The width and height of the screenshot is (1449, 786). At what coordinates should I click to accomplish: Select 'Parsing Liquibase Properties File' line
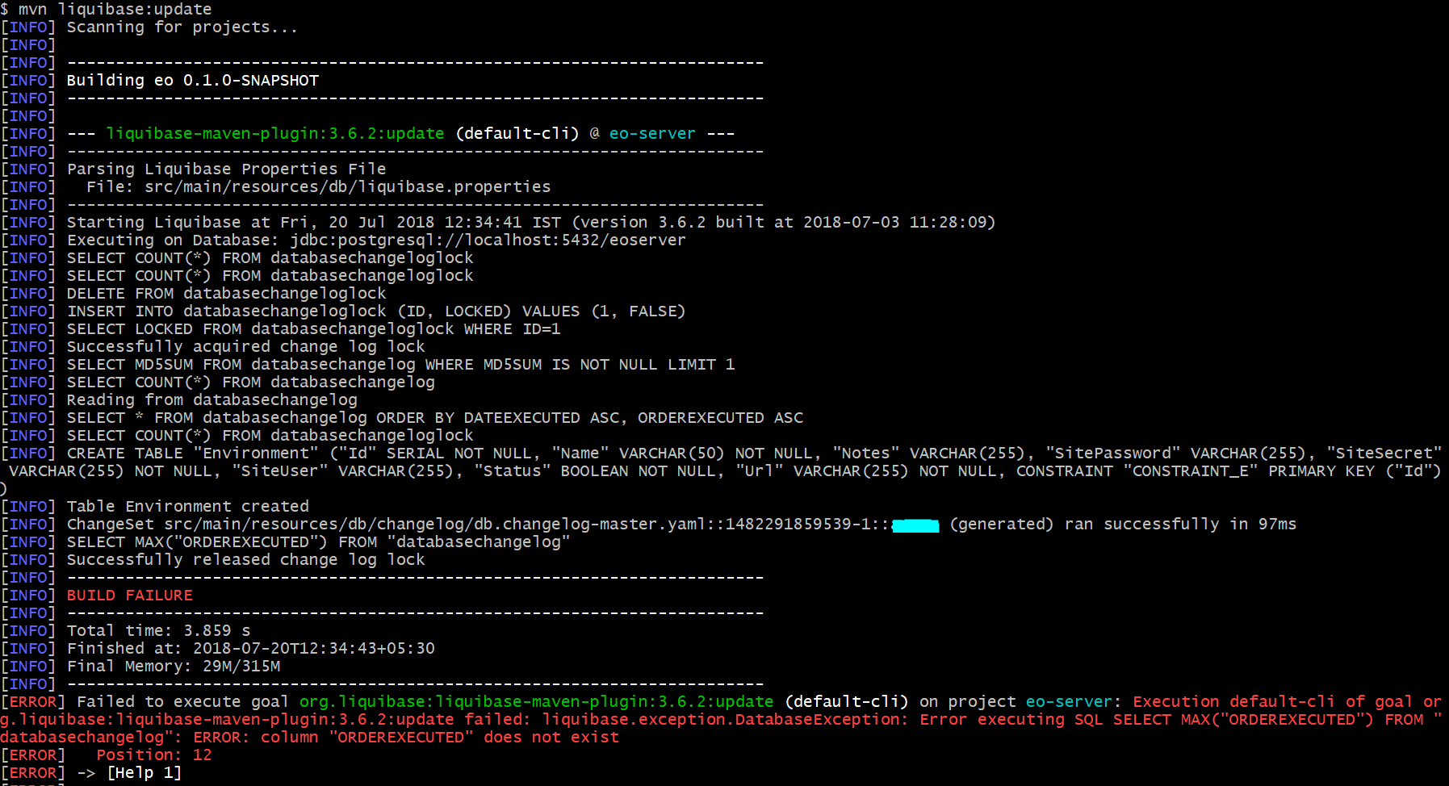pos(227,169)
